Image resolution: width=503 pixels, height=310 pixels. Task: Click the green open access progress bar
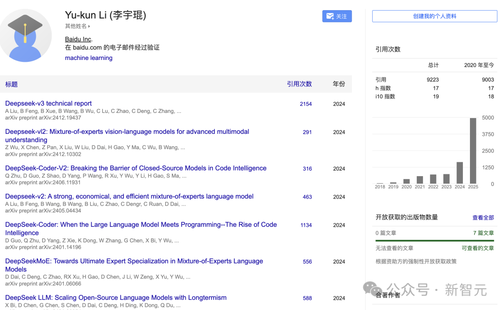[434, 241]
